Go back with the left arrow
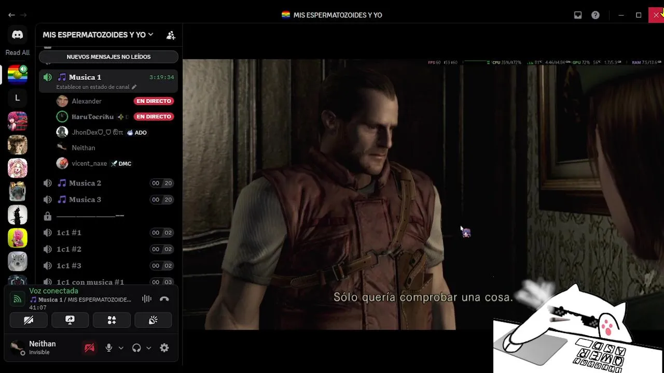This screenshot has height=373, width=664. click(x=11, y=15)
